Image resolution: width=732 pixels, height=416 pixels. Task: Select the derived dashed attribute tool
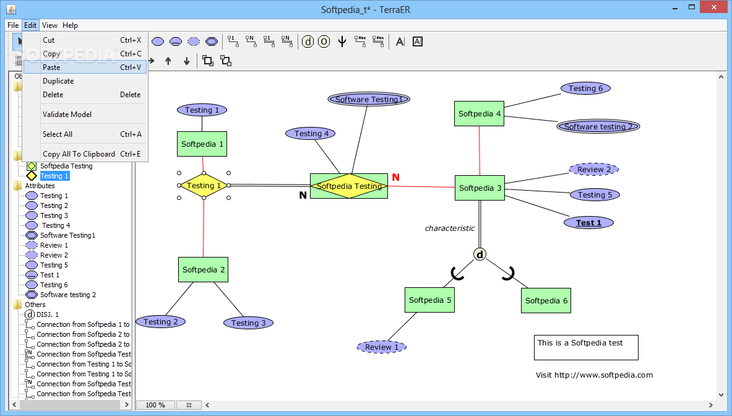point(193,41)
